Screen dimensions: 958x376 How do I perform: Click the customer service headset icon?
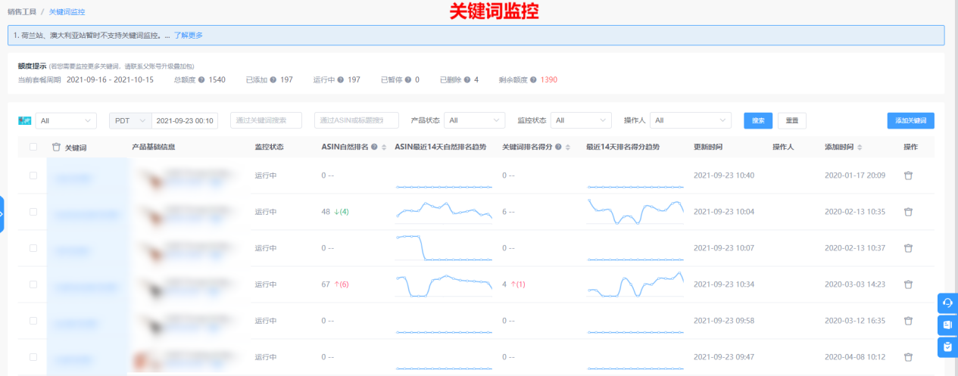947,303
